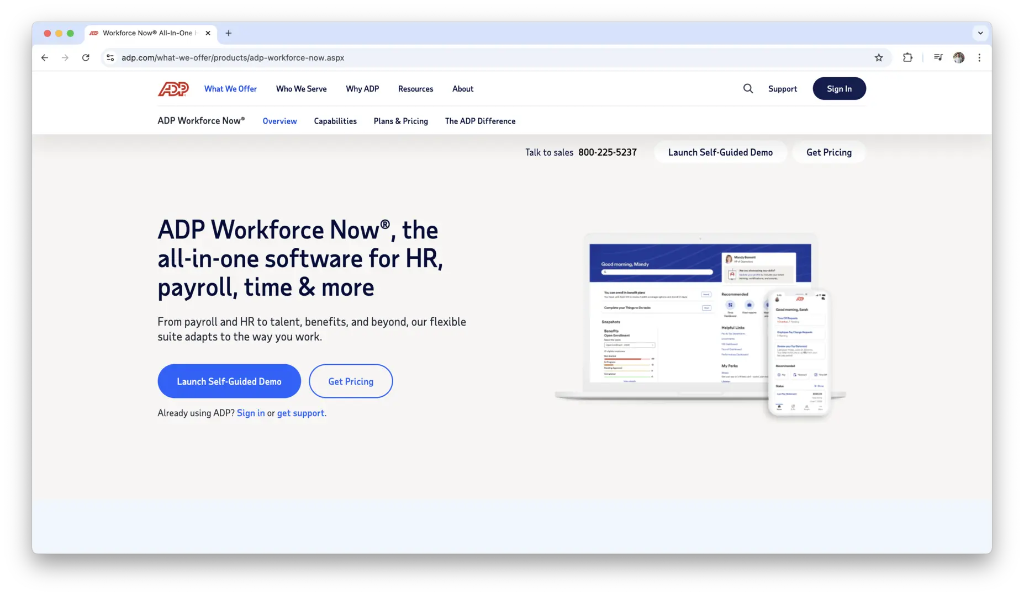
Task: Open the What We Offer menu
Action: [x=230, y=89]
